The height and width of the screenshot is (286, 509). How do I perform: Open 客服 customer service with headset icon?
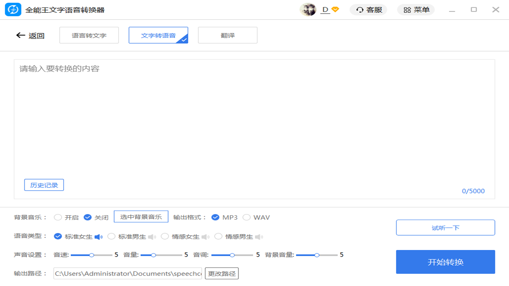(368, 10)
